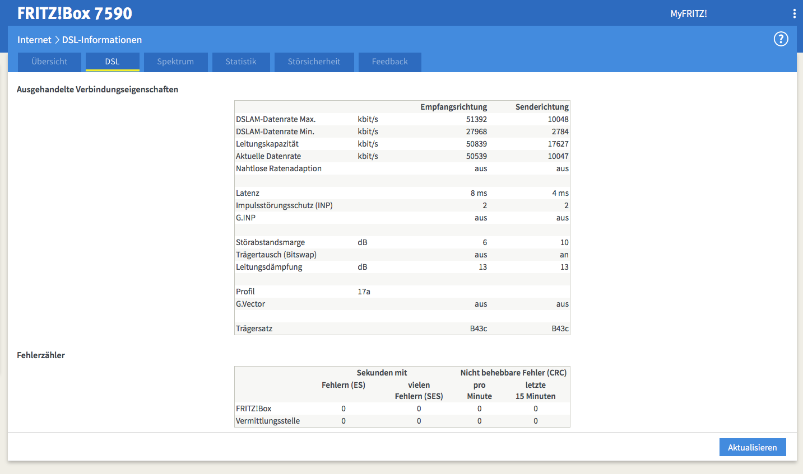The width and height of the screenshot is (803, 474).
Task: Click the Internet breadcrumb link
Action: click(x=34, y=40)
